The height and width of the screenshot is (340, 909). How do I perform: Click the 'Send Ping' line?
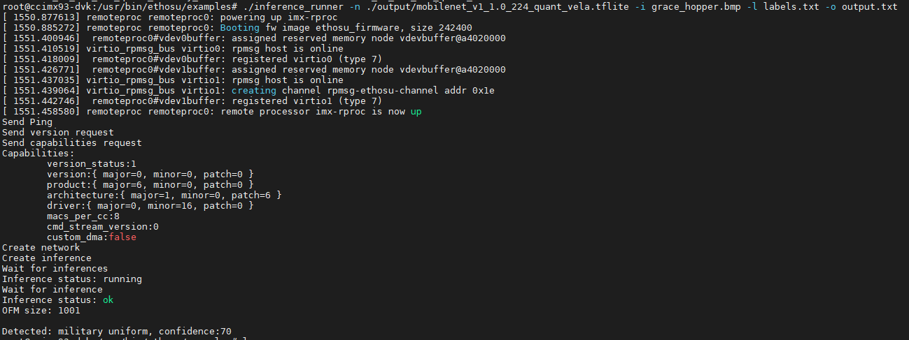pyautogui.click(x=27, y=121)
